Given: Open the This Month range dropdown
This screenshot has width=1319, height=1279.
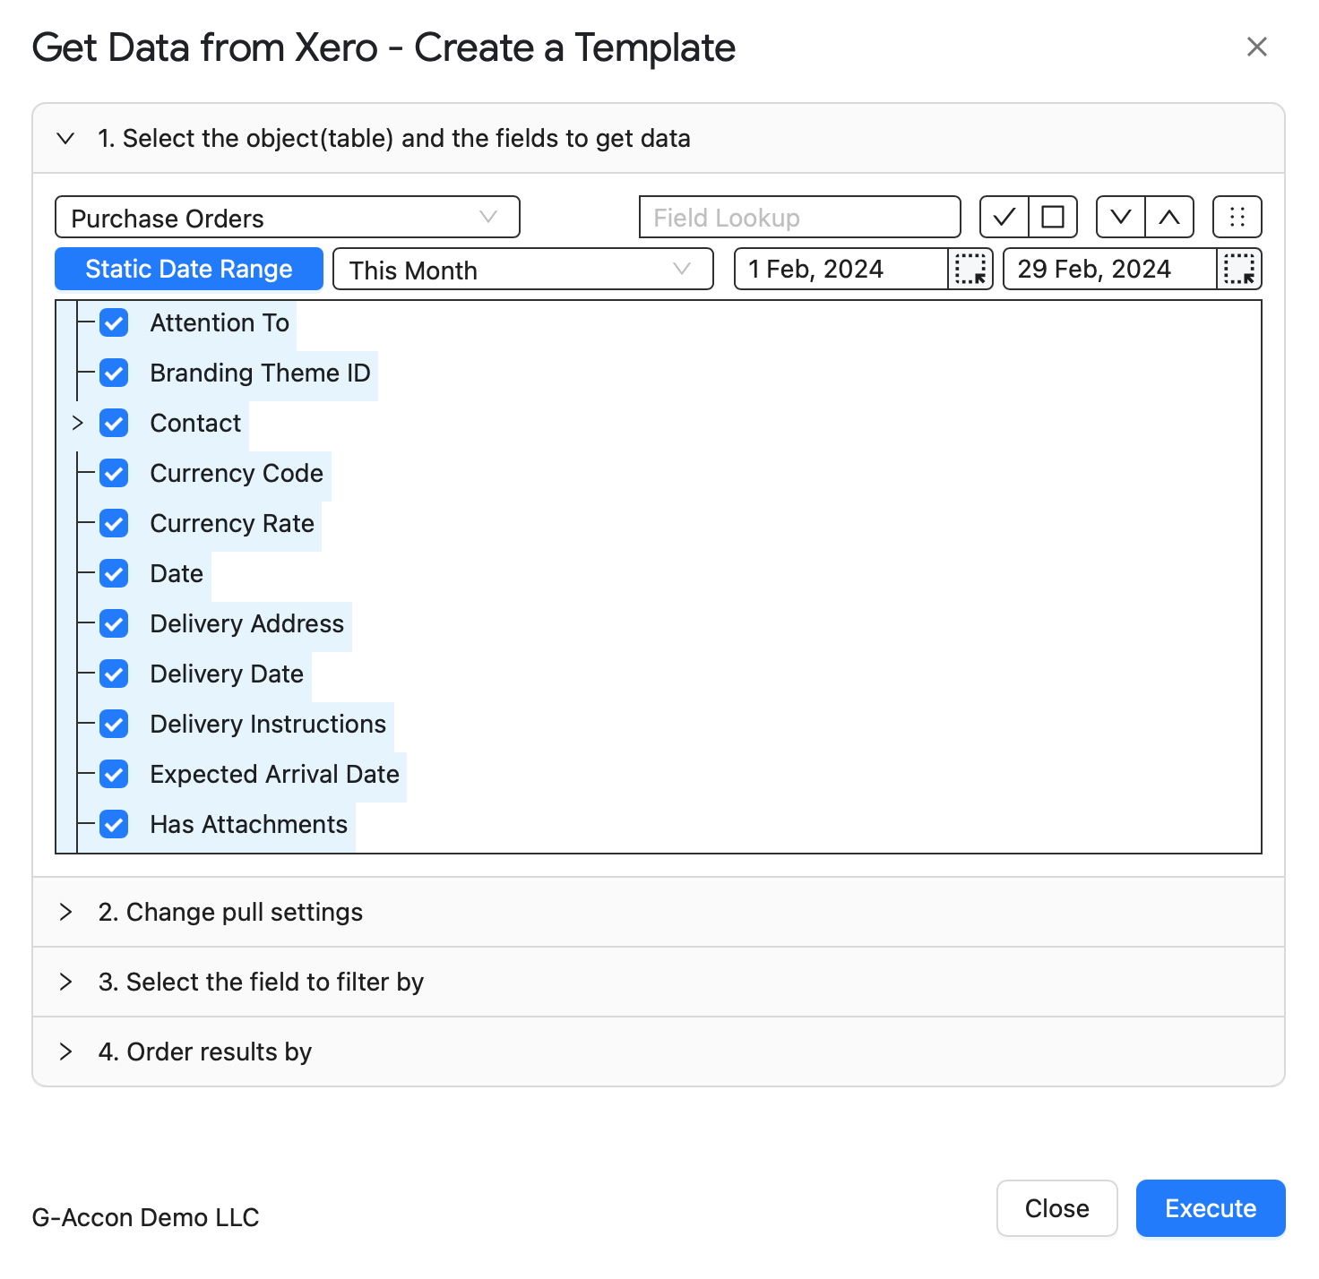Looking at the screenshot, I should (x=523, y=269).
